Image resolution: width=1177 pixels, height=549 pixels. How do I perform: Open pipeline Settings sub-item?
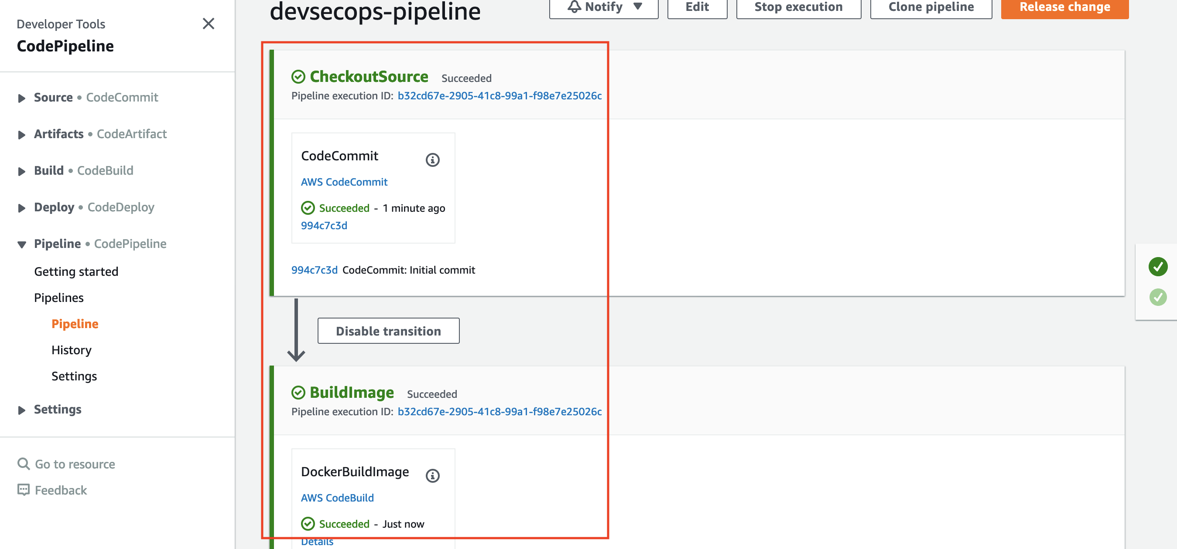74,376
